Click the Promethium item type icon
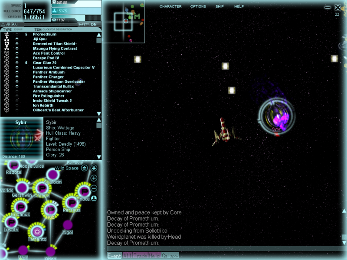Image resolution: width=347 pixels, height=260 pixels. coord(7,34)
